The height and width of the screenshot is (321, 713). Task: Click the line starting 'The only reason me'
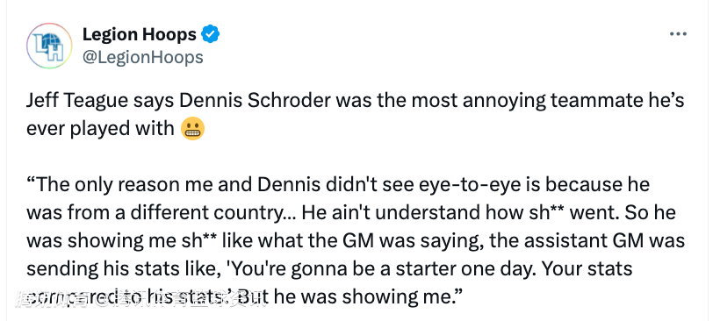pos(338,185)
